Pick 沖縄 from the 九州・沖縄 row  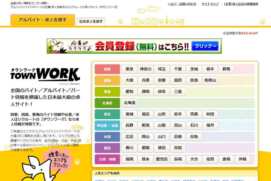pyautogui.click(x=242, y=159)
